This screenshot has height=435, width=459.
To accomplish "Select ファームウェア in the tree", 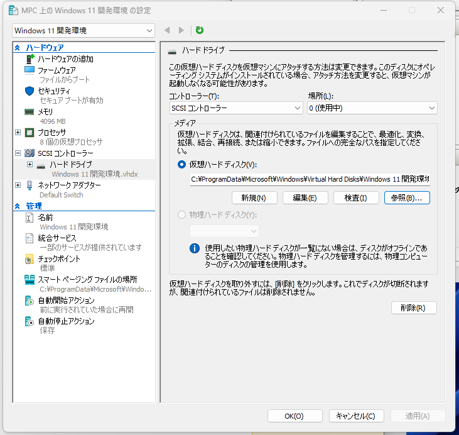I will point(57,70).
